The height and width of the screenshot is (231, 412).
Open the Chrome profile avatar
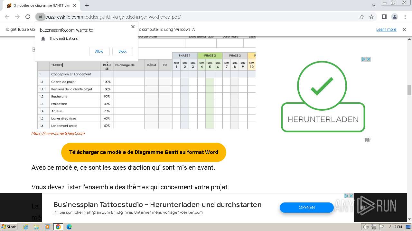pos(394,17)
